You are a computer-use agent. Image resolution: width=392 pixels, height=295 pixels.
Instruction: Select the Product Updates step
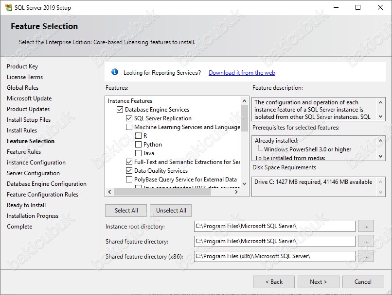[x=28, y=109]
